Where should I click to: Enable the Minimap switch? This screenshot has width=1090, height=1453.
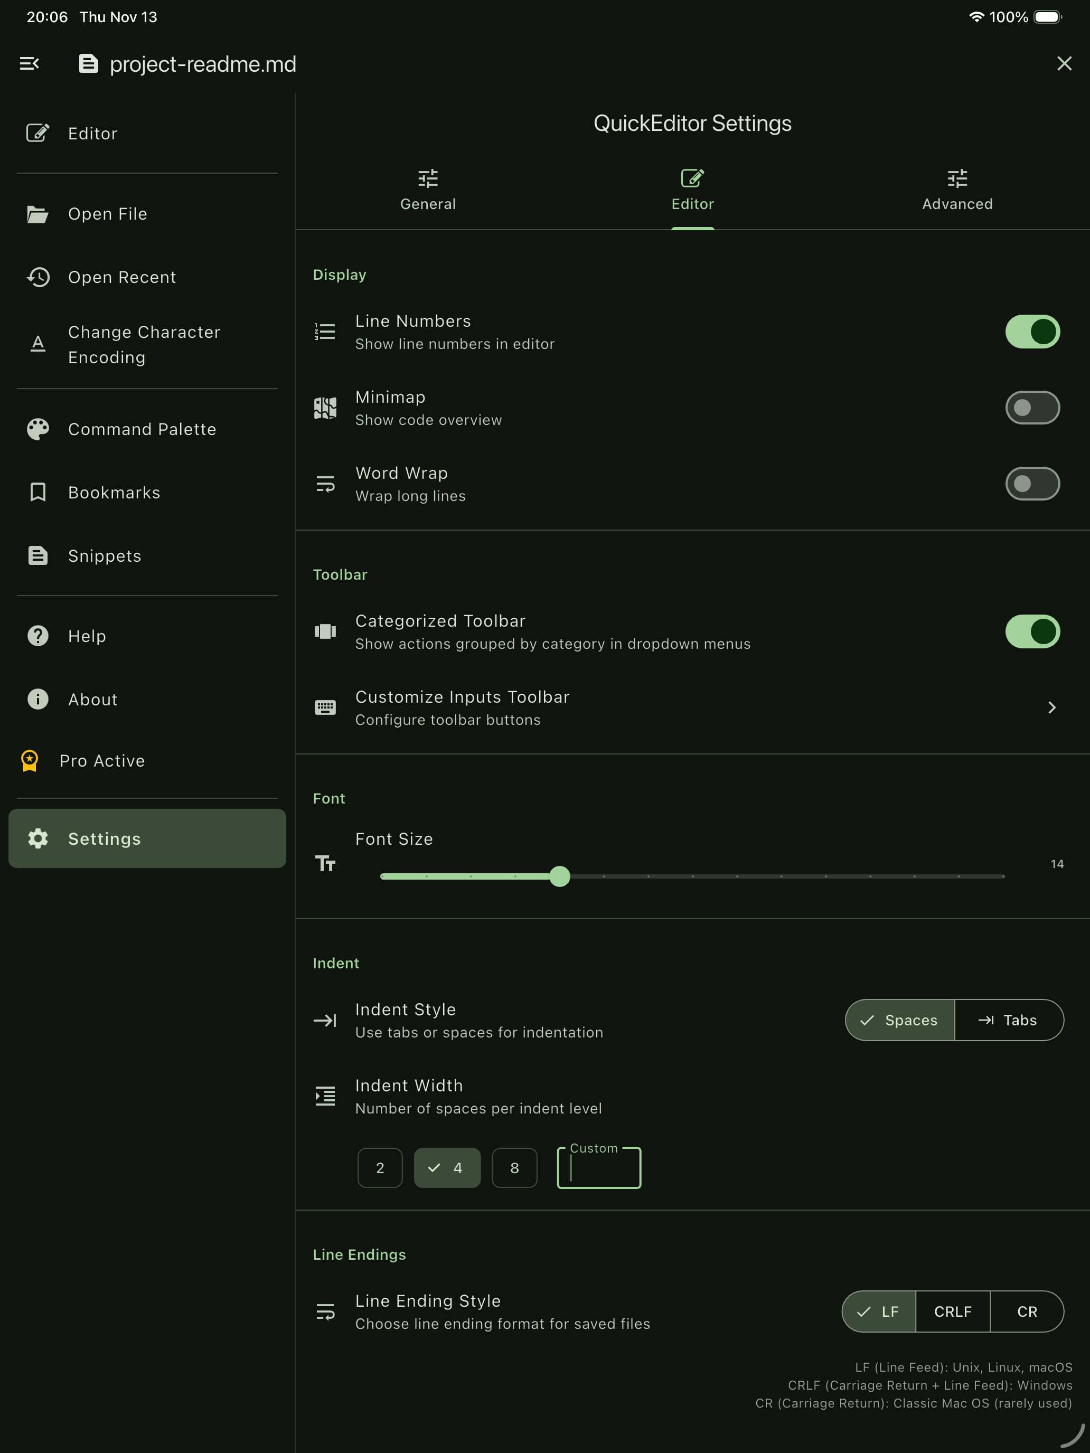pos(1031,408)
